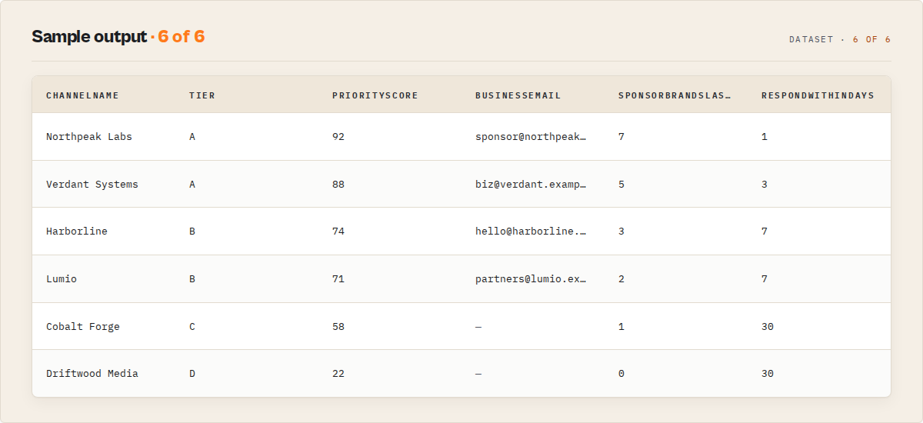Click the RESPONDWITHINDAYS column header
The height and width of the screenshot is (423, 923).
(818, 95)
